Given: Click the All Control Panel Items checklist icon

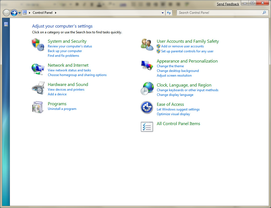Looking at the screenshot, I should pyautogui.click(x=147, y=127).
